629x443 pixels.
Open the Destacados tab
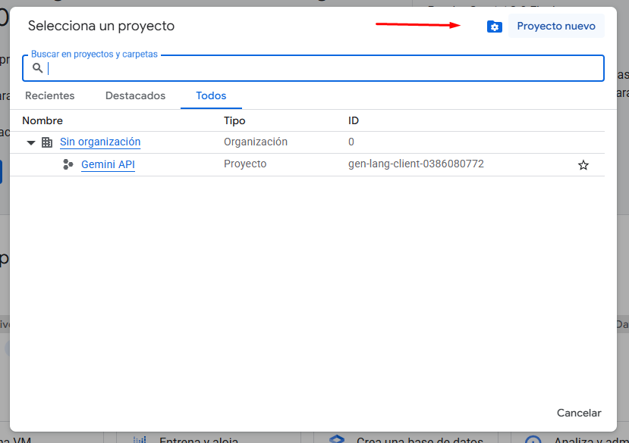[135, 96]
